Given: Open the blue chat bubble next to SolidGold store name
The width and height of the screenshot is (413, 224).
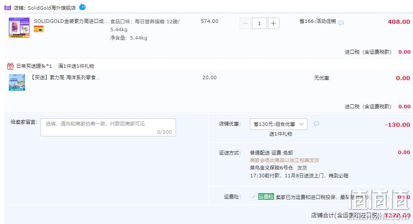Looking at the screenshot, I should (x=82, y=7).
